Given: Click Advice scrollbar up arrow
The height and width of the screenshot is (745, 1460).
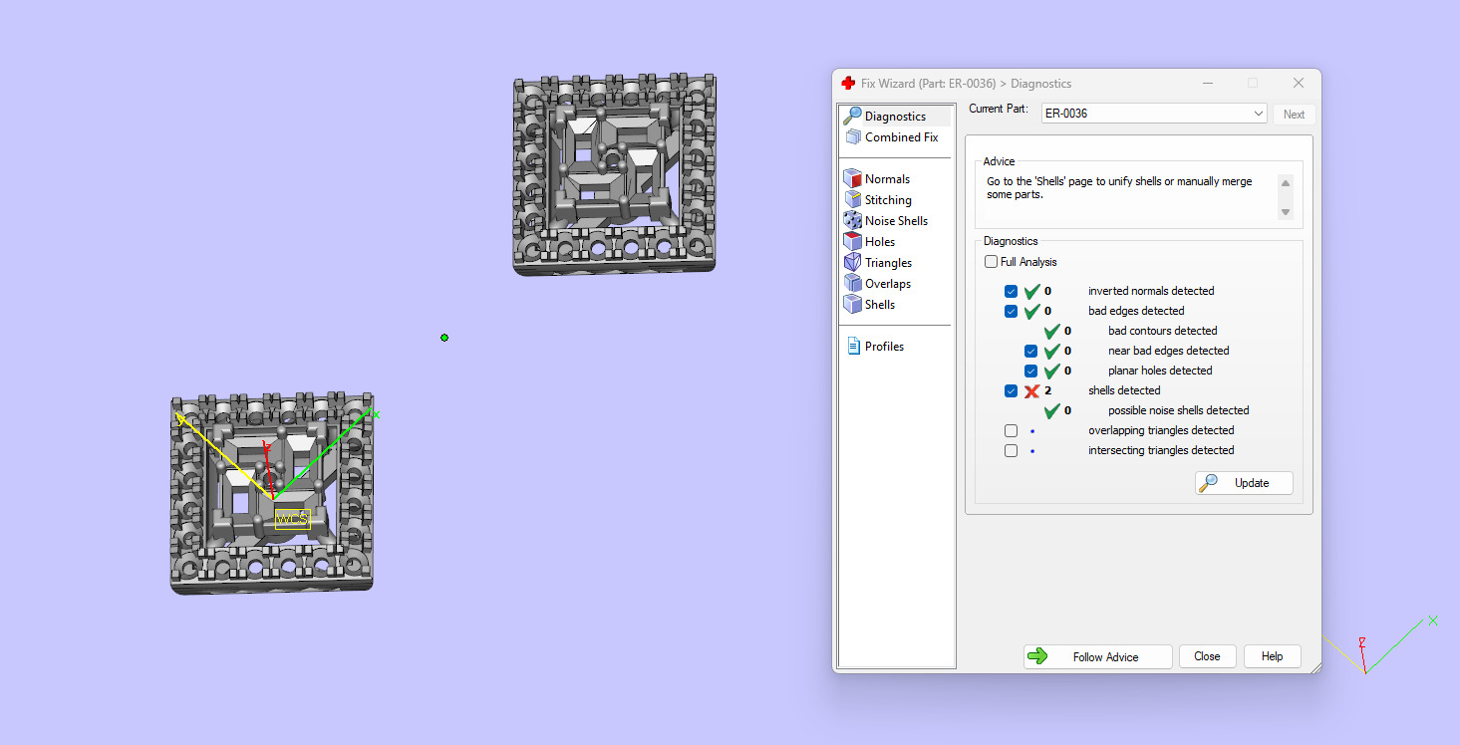Looking at the screenshot, I should coord(1285,183).
